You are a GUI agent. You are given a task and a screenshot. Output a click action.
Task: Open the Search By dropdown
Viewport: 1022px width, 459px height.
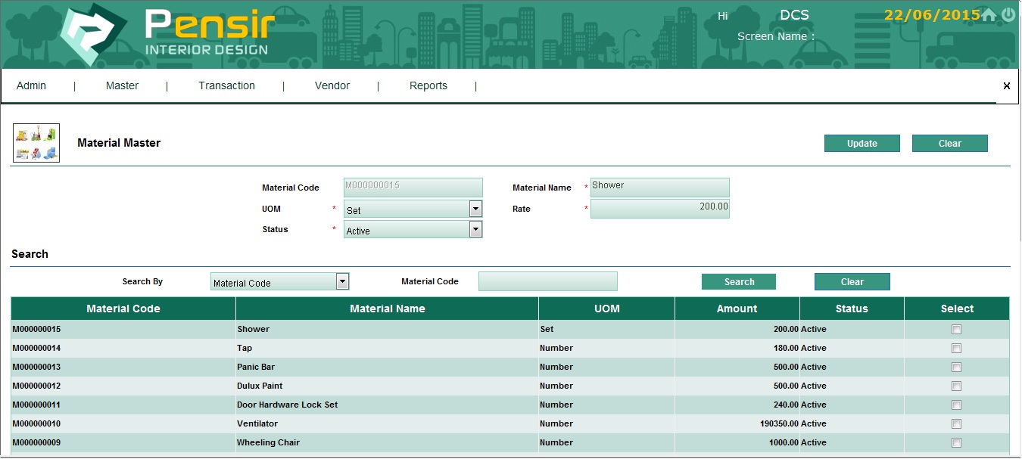click(342, 282)
